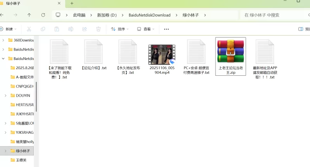This screenshot has width=310, height=167.
Task: Expand the DOUYIN folder node
Action: click(5, 95)
